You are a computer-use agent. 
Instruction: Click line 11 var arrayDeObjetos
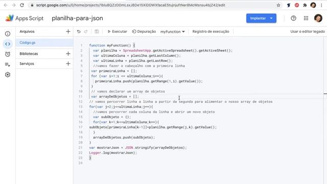(x=115, y=97)
